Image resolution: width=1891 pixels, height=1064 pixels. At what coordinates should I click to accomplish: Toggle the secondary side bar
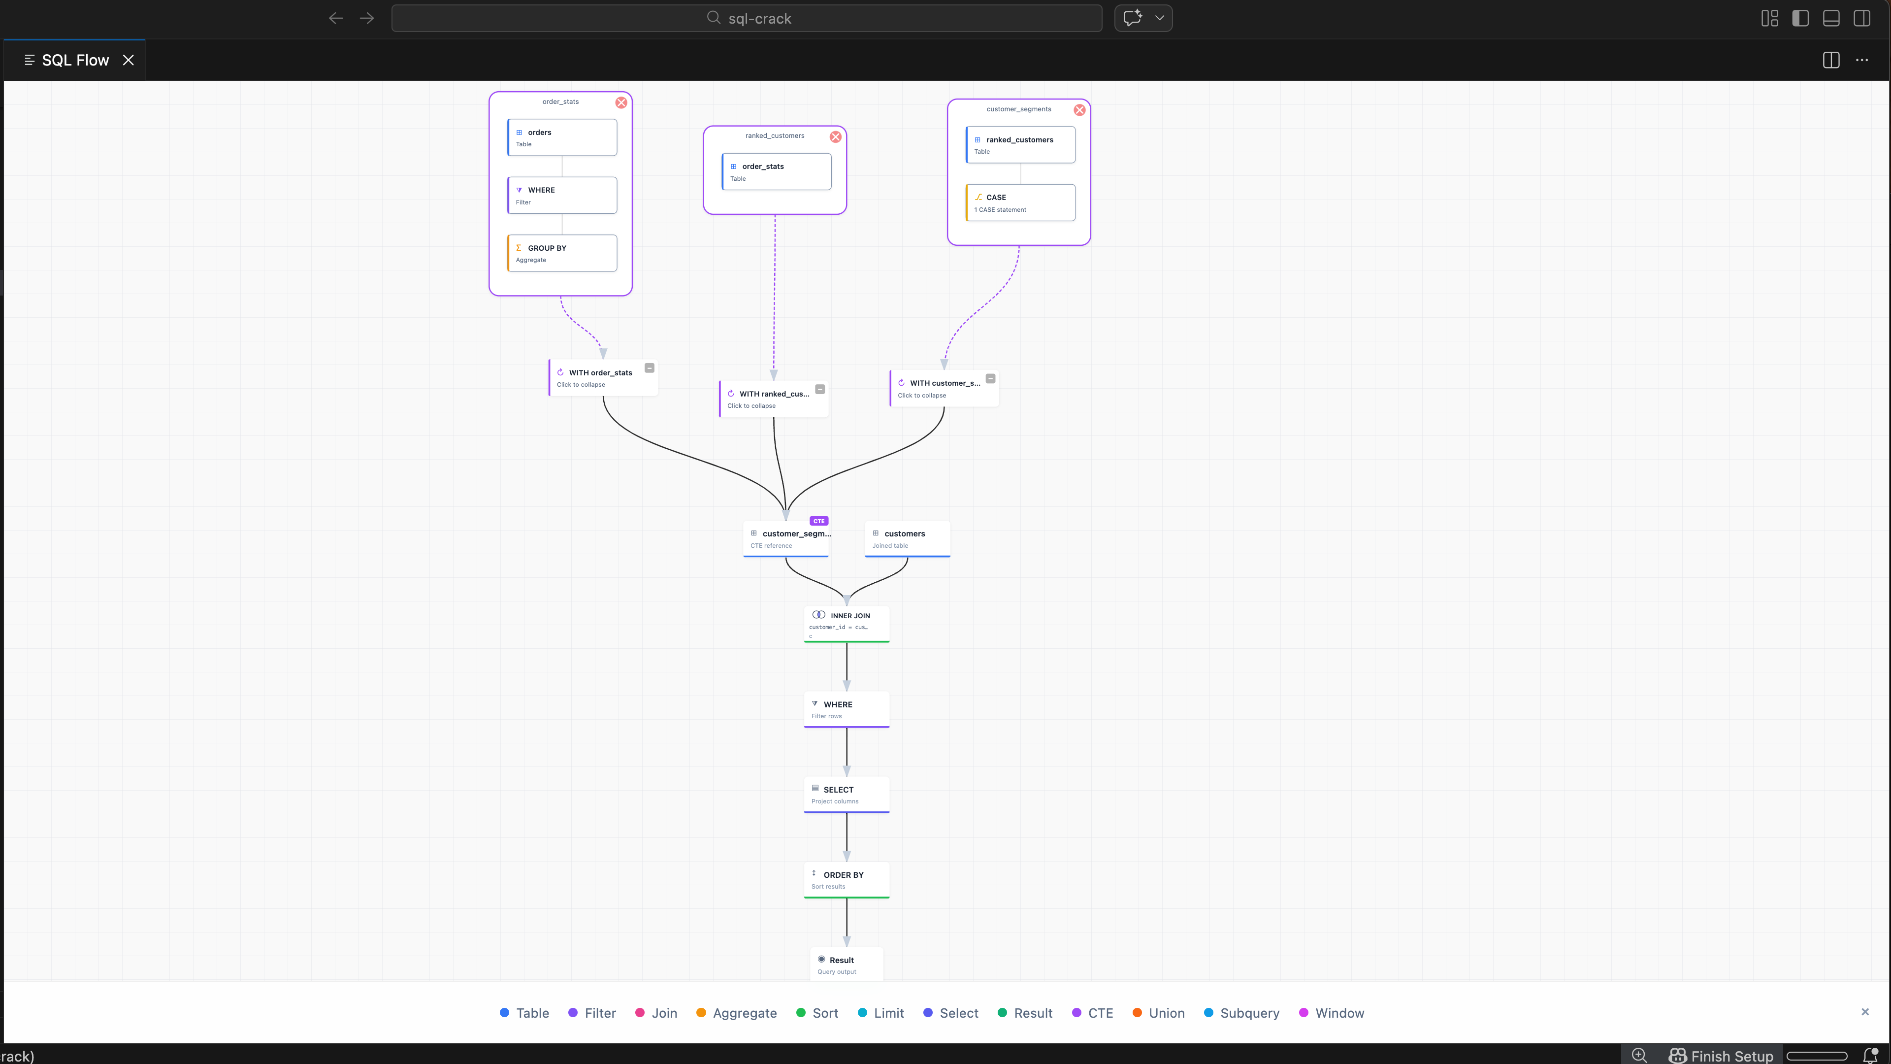1861,18
